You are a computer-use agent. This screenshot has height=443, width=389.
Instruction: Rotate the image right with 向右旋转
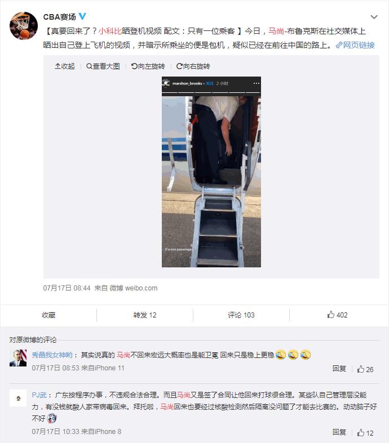point(193,66)
